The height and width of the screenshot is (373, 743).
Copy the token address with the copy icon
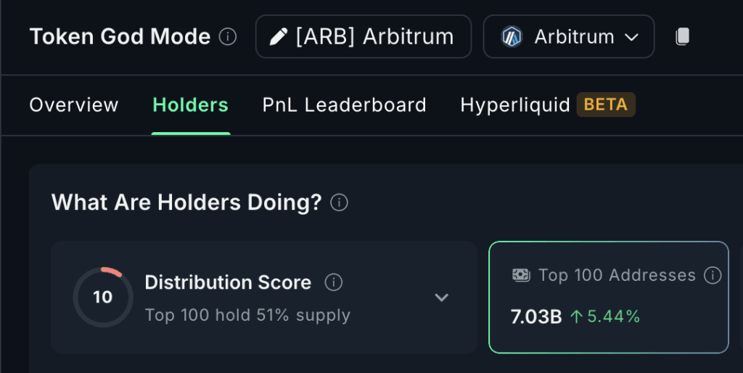coord(682,36)
